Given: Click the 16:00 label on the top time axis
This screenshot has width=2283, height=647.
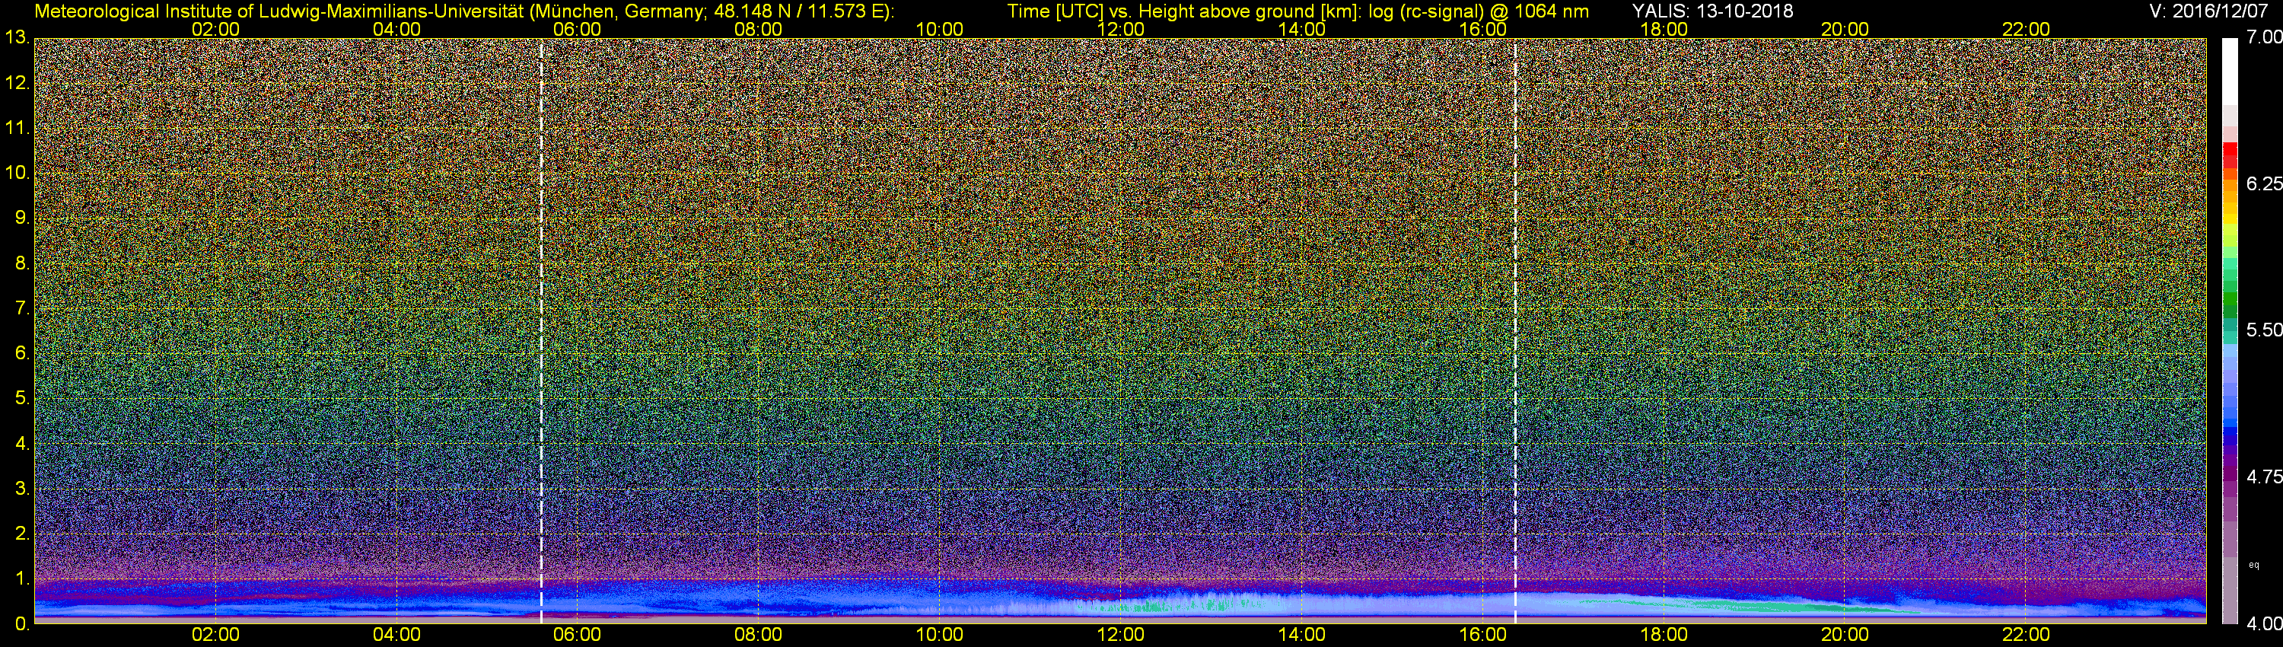Looking at the screenshot, I should pyautogui.click(x=1482, y=29).
